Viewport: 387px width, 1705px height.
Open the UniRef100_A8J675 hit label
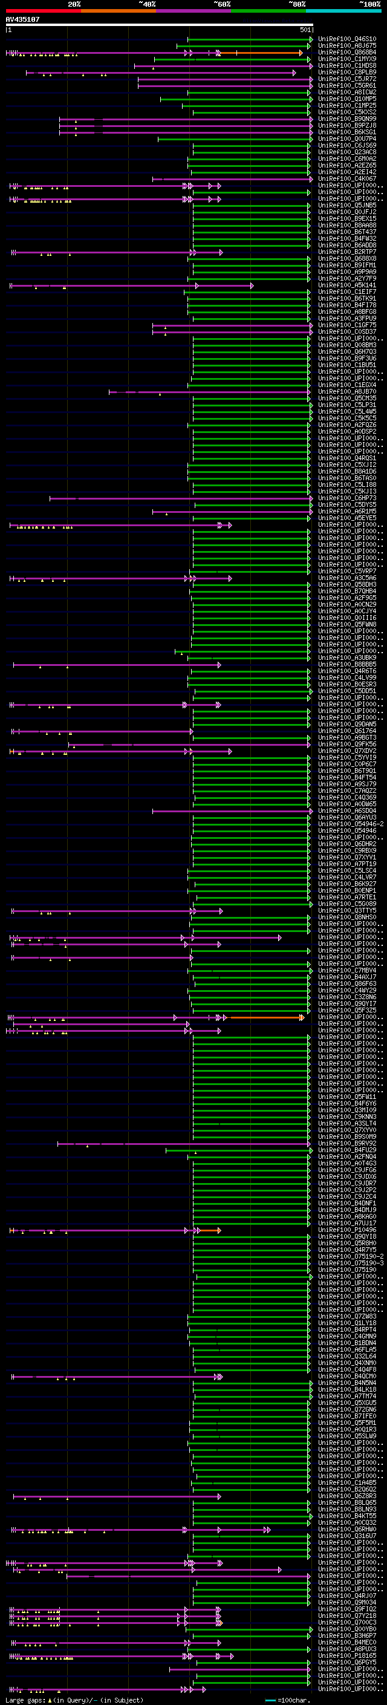pos(347,46)
